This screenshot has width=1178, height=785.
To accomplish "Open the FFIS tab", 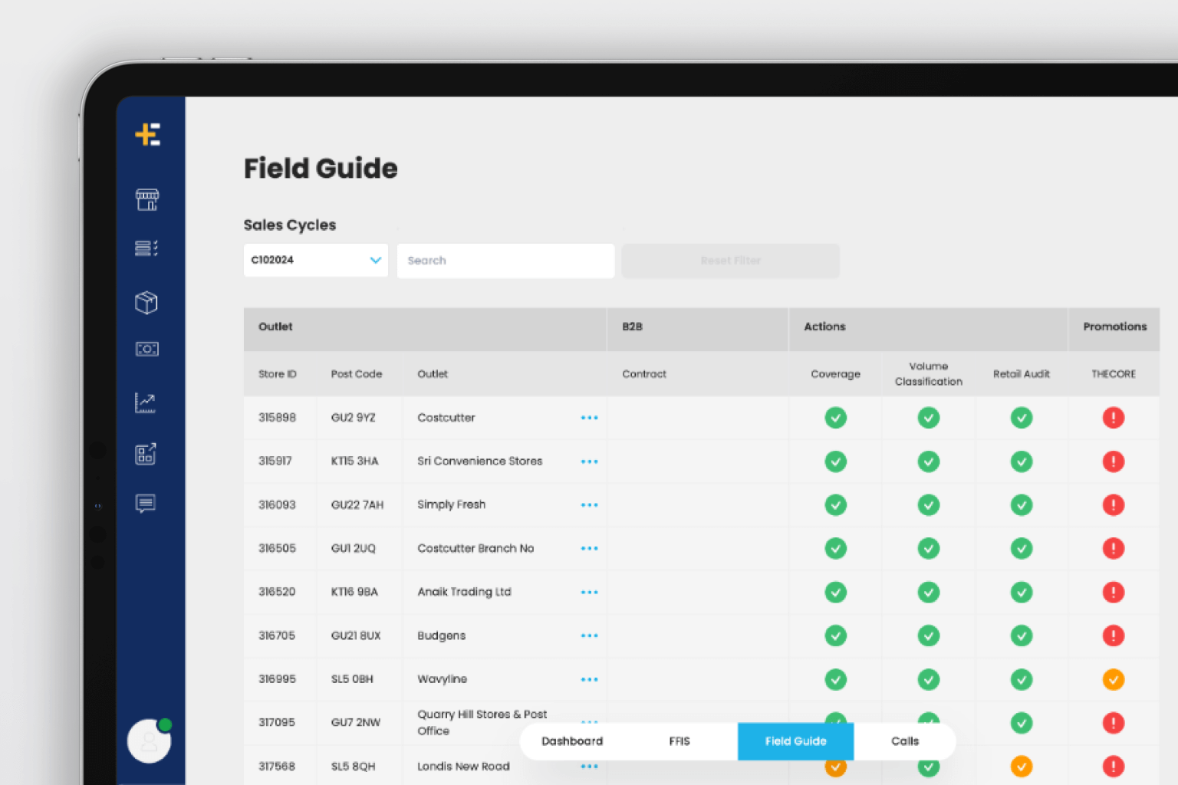I will coord(679,741).
